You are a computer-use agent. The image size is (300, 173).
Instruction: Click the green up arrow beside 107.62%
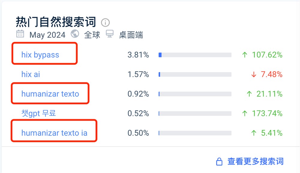(x=245, y=55)
